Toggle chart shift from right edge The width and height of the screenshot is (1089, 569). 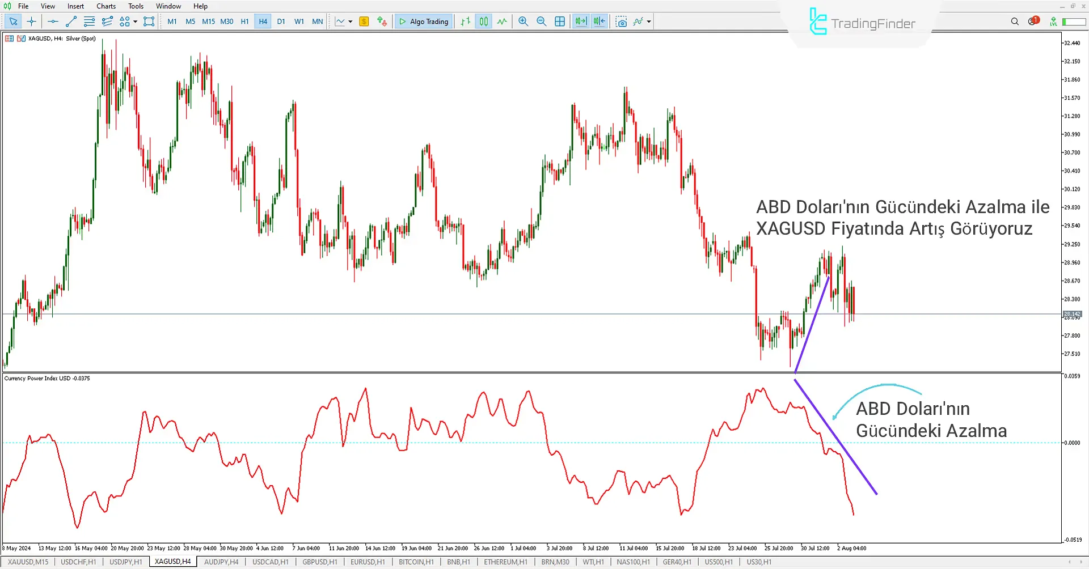(600, 22)
